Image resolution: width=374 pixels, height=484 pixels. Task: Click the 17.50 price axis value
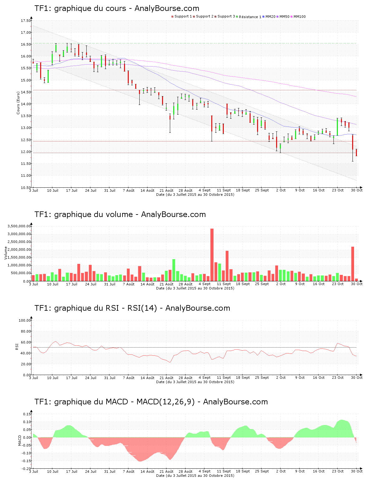pos(26,21)
